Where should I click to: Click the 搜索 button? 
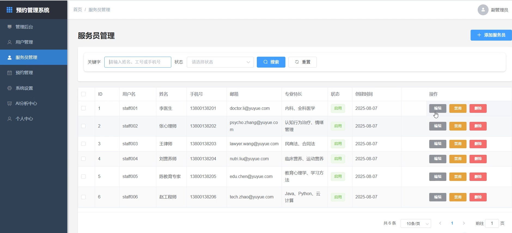click(271, 62)
